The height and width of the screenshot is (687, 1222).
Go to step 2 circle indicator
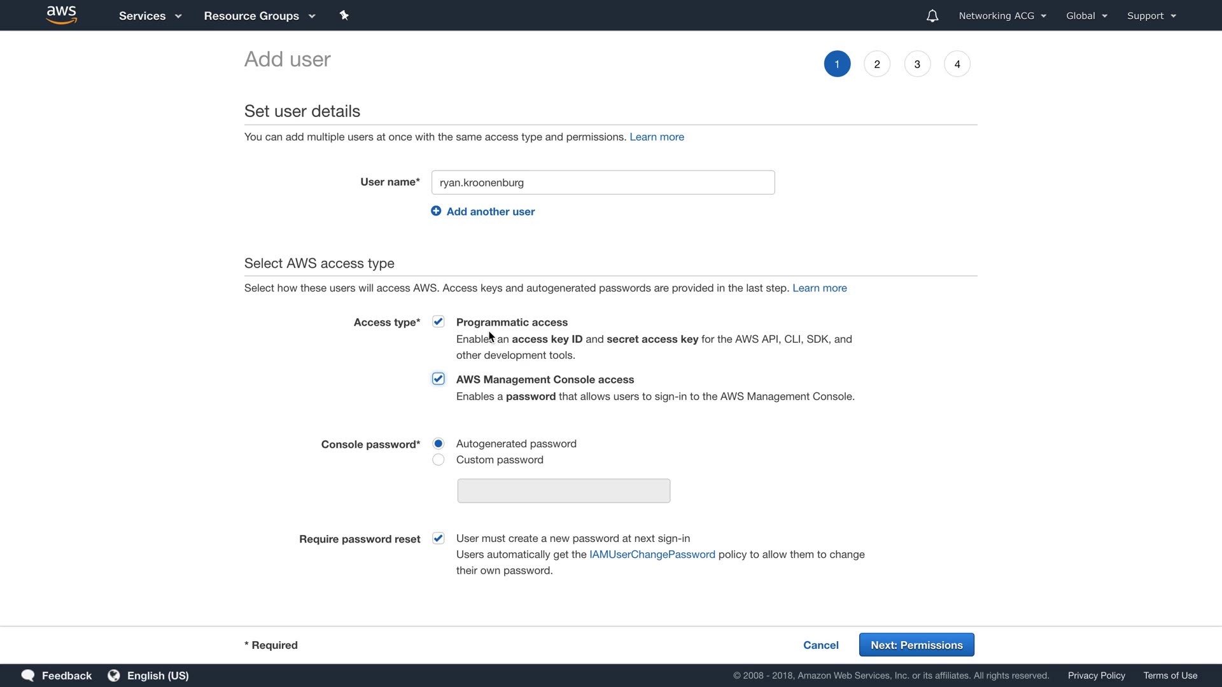(877, 64)
